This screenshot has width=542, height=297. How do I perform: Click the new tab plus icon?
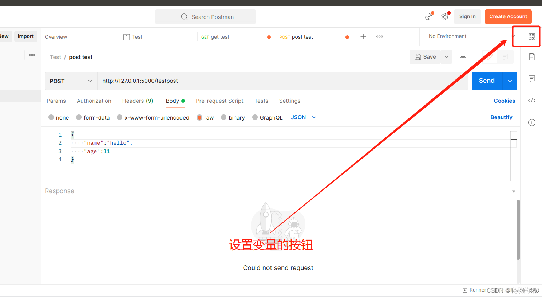click(x=363, y=36)
